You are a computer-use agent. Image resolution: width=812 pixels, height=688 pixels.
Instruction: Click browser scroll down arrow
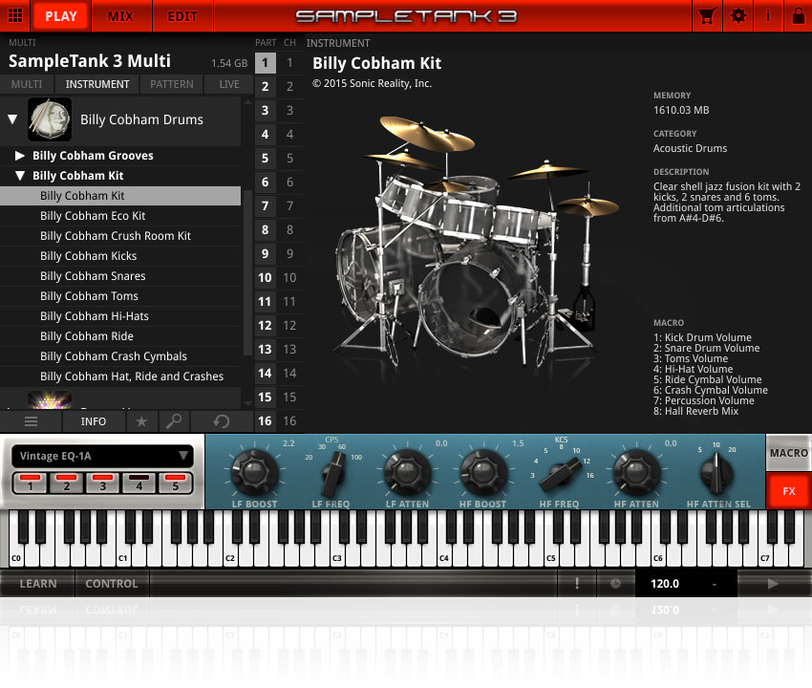coord(247,402)
